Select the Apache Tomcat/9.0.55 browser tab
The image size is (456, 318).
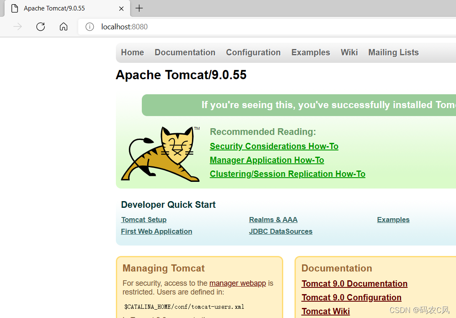click(x=67, y=8)
